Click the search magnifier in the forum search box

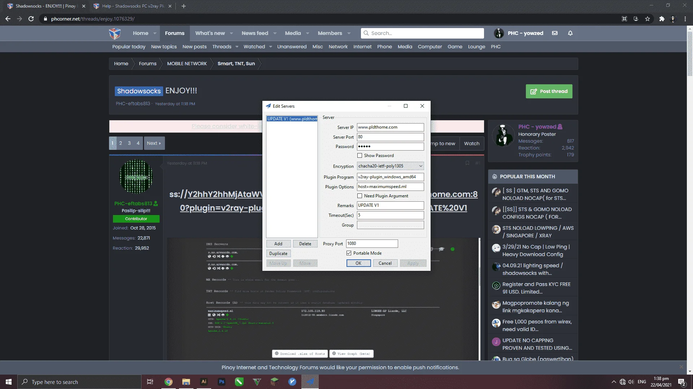366,33
